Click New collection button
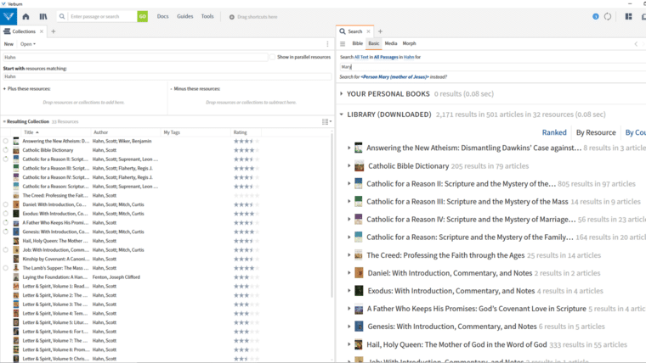646x363 pixels. [8, 44]
